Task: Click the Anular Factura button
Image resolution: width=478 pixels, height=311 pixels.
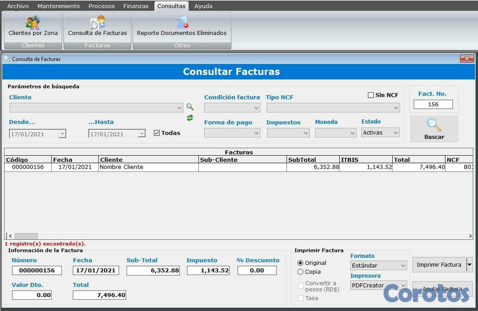Action: click(442, 289)
